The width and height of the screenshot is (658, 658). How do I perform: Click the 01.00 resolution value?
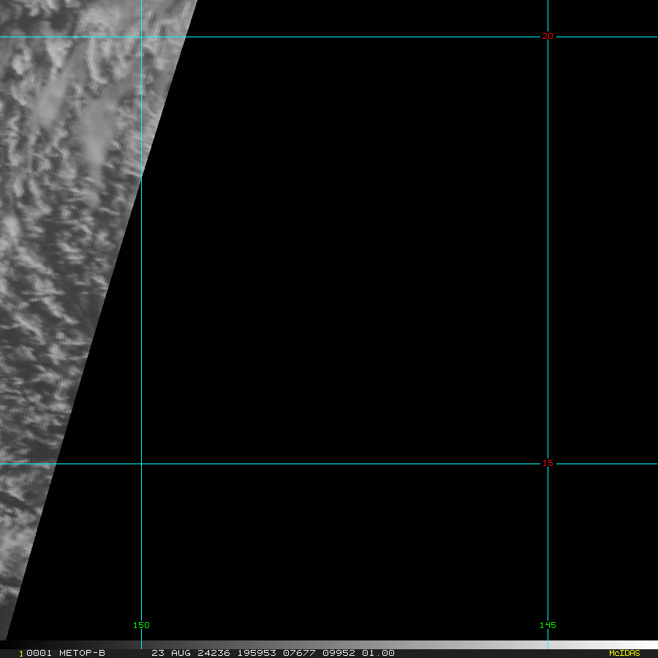pyautogui.click(x=378, y=653)
